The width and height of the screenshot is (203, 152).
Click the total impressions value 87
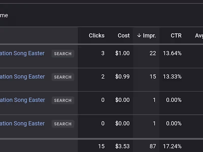[153, 146]
